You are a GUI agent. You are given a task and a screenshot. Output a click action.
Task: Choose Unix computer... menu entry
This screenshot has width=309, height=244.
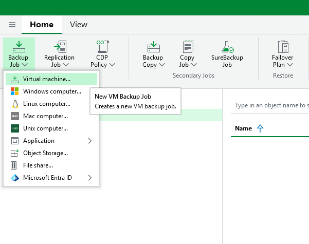click(51, 128)
